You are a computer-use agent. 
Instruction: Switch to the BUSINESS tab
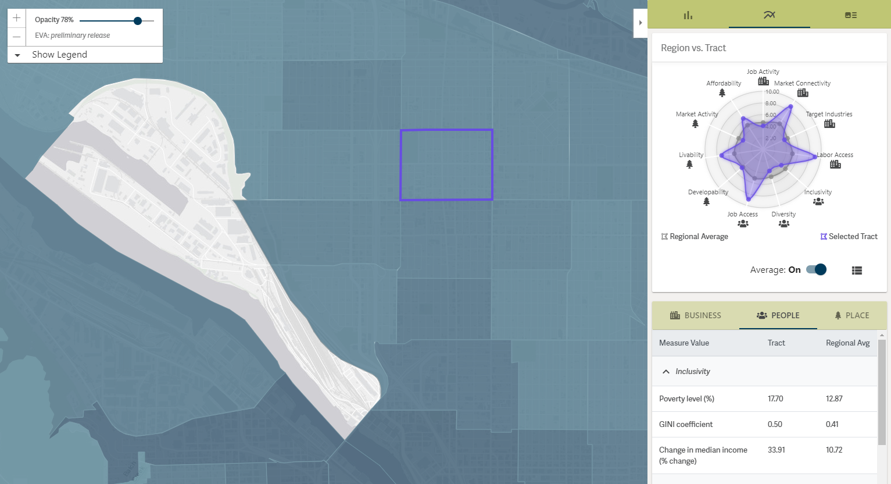click(x=695, y=315)
